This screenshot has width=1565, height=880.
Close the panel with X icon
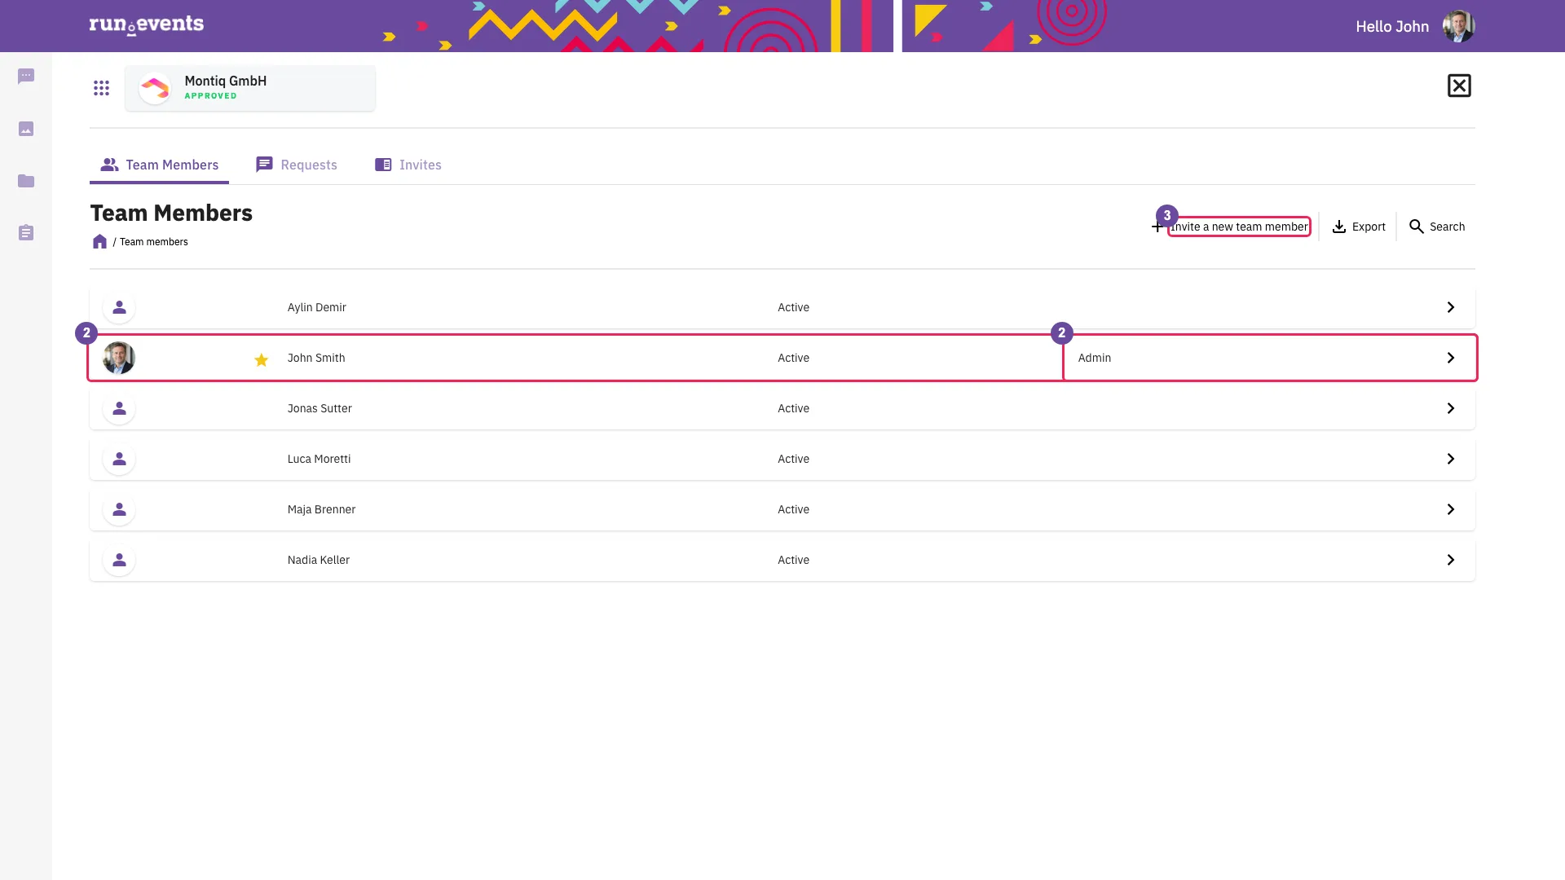point(1459,86)
